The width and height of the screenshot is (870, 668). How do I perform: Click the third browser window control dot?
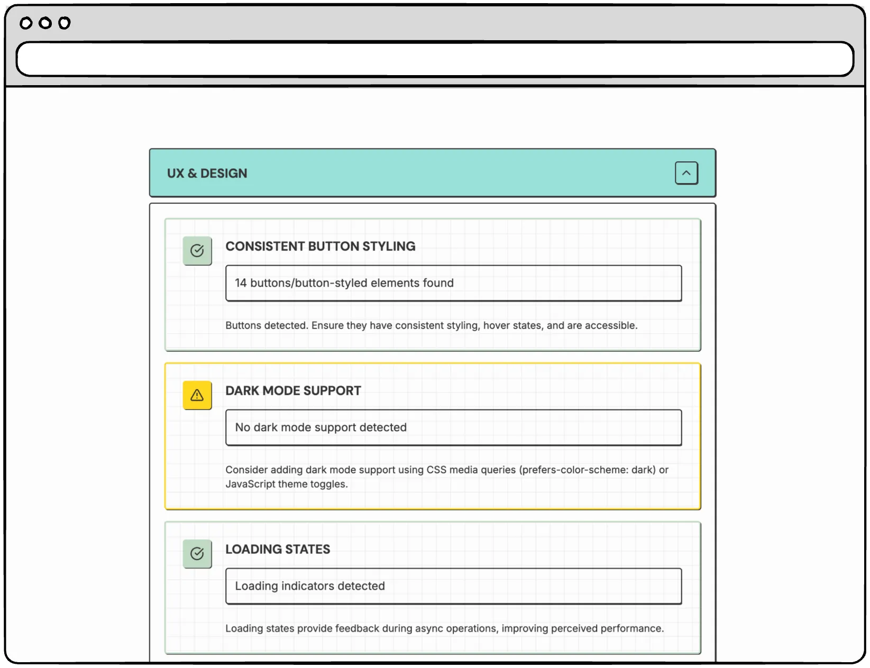click(x=64, y=23)
